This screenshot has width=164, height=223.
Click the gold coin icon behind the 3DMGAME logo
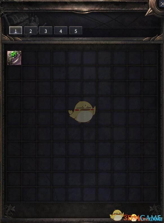coord(134,217)
